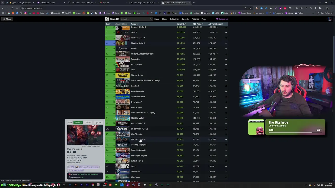
Task: Switch to the Buy Crimson Desert CD Key tab
Action: point(82,3)
